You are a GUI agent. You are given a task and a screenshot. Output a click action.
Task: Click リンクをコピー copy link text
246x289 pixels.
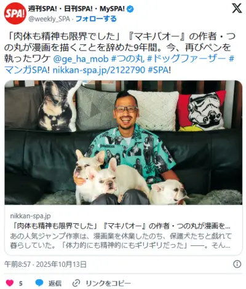pos(108,283)
